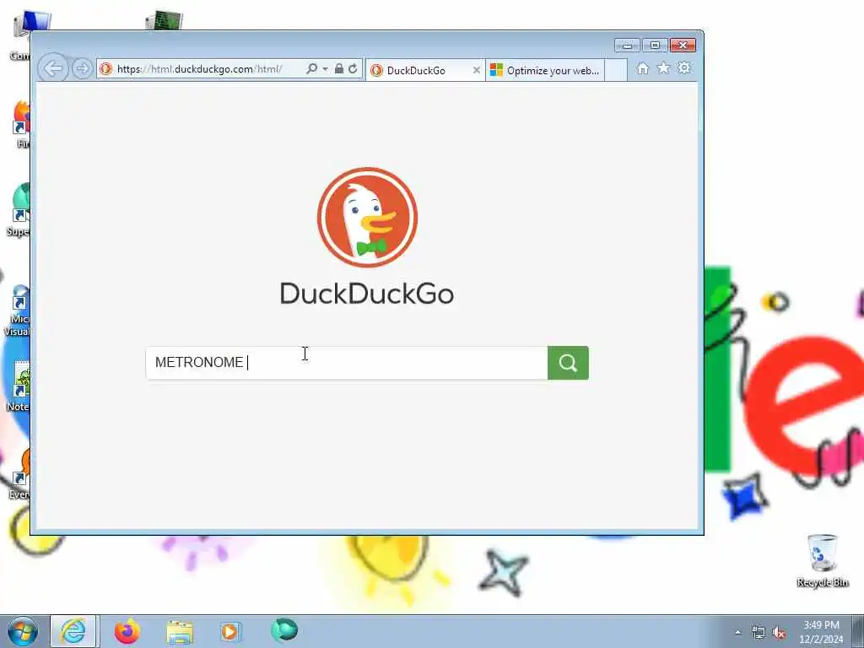Open the Tools gear menu

[684, 68]
